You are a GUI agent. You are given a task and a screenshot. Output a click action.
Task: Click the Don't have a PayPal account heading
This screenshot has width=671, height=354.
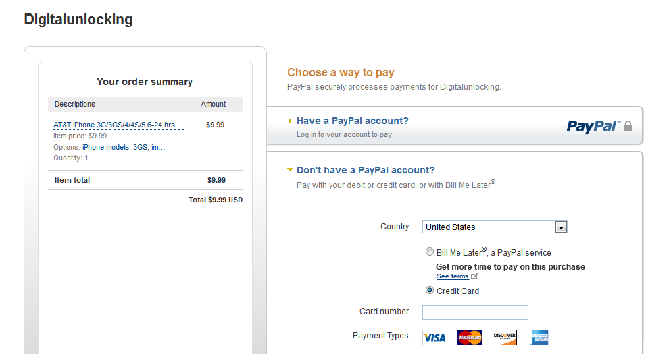tap(366, 170)
